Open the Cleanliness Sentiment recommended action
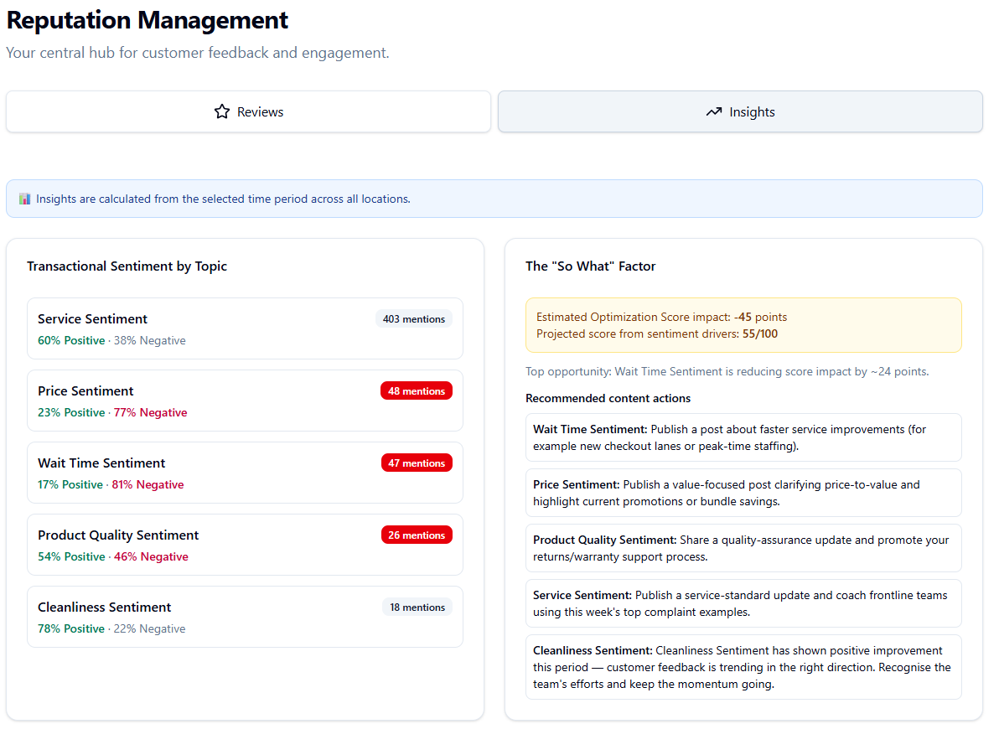 743,666
